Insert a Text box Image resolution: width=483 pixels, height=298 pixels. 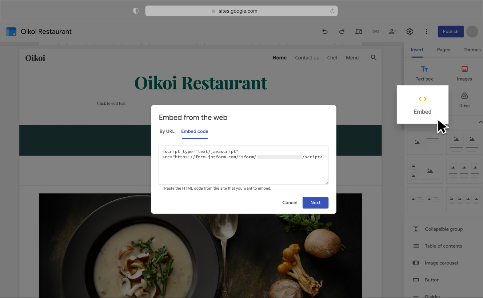(x=424, y=73)
